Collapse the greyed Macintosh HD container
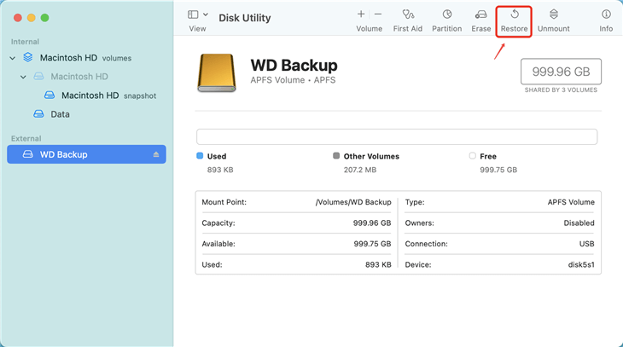 [x=23, y=77]
